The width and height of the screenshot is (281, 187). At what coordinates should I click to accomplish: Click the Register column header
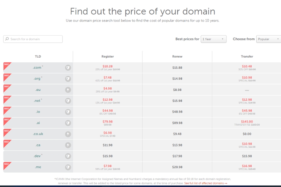[x=107, y=56]
